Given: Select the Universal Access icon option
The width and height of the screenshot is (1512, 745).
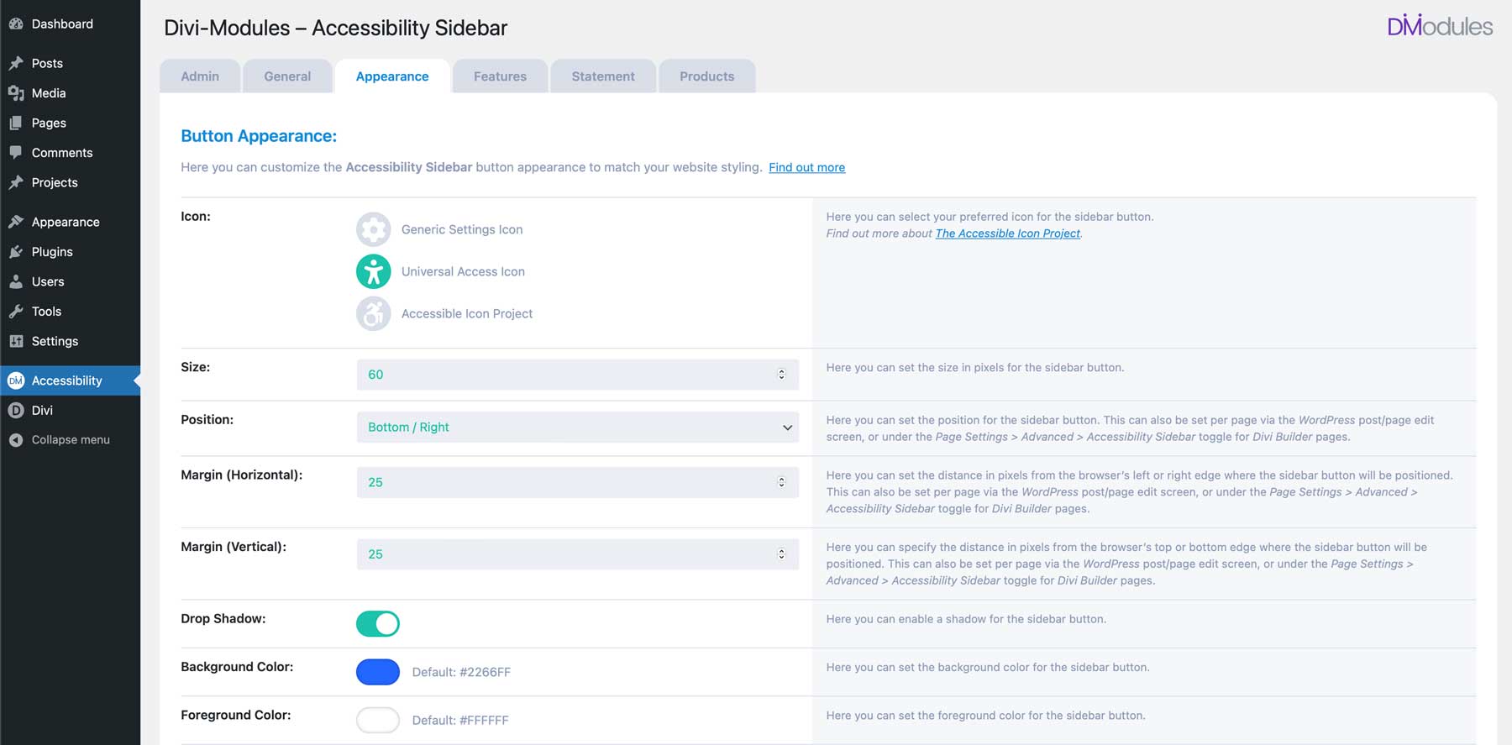Looking at the screenshot, I should tap(374, 271).
